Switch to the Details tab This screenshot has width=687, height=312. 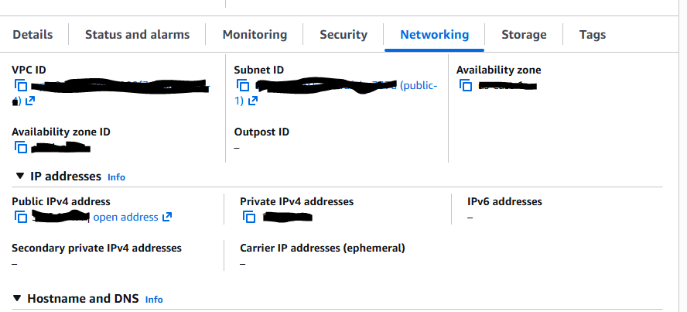click(x=32, y=34)
